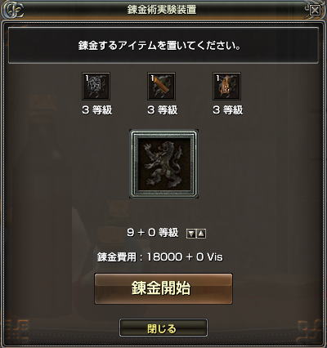This screenshot has width=327, height=348.
Task: Select the orange flame-like item slot
Action: click(226, 86)
